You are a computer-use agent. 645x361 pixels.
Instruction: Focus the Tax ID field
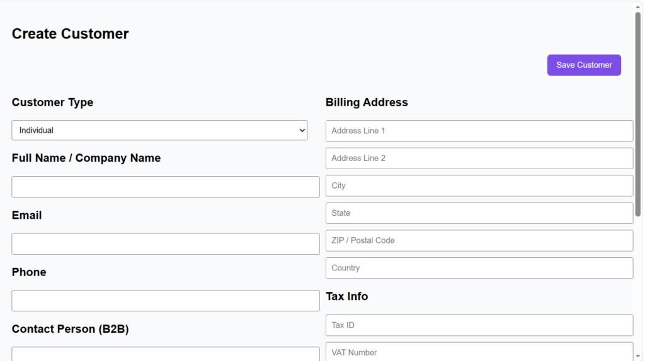click(x=479, y=325)
